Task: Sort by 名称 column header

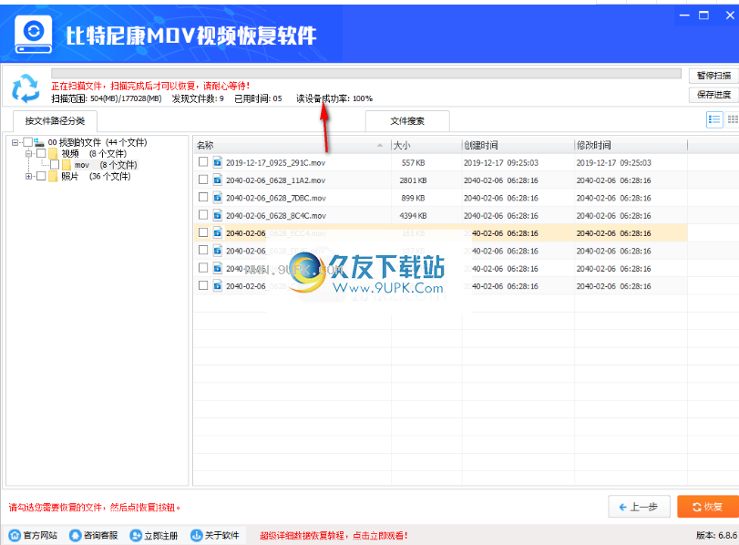Action: (x=292, y=145)
